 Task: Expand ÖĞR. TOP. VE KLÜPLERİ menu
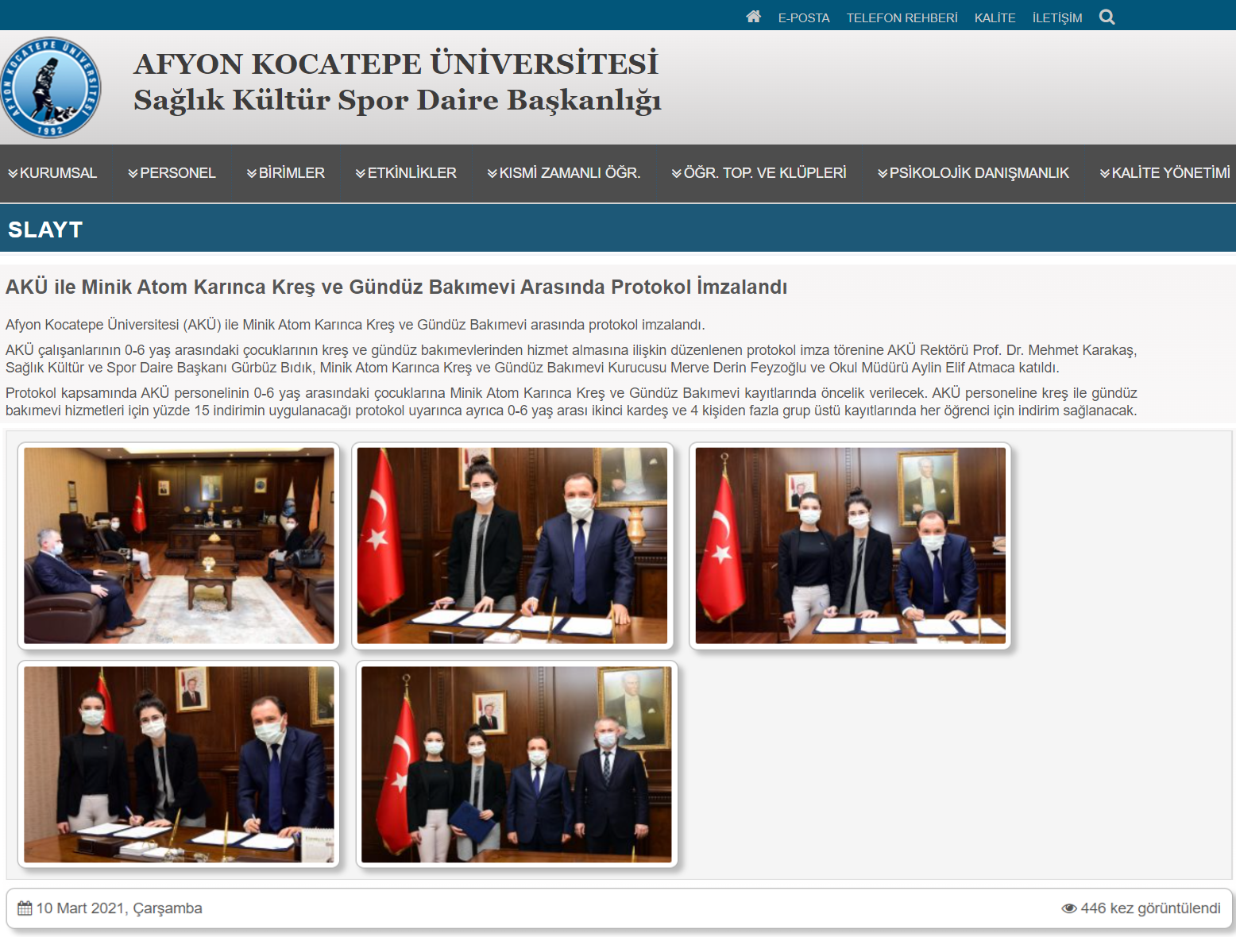759,173
